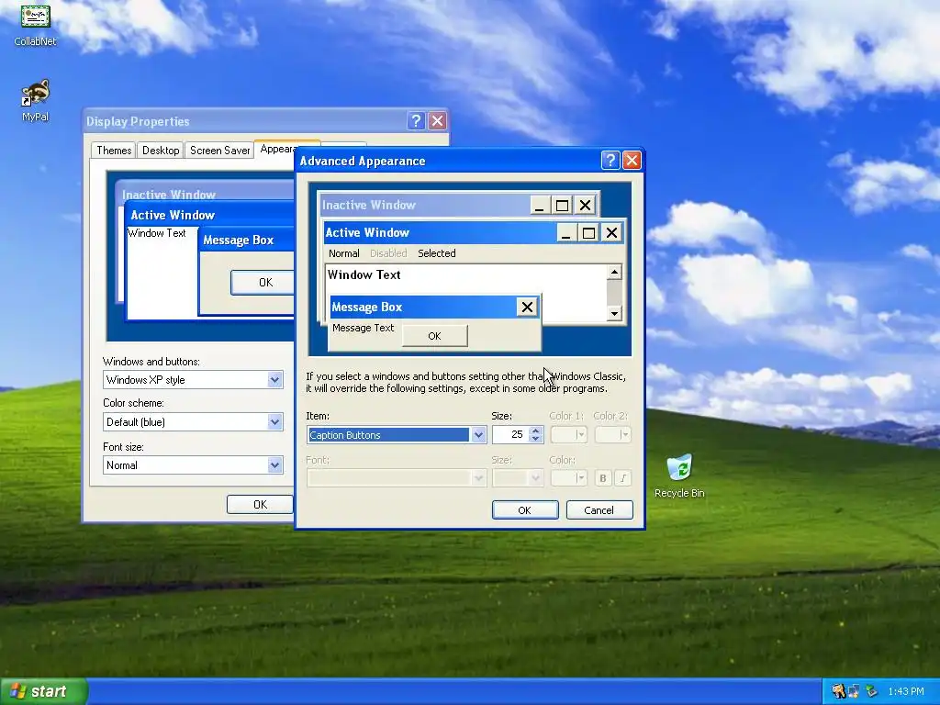940x705 pixels.
Task: Decrease the Caption Buttons size value
Action: [x=536, y=439]
